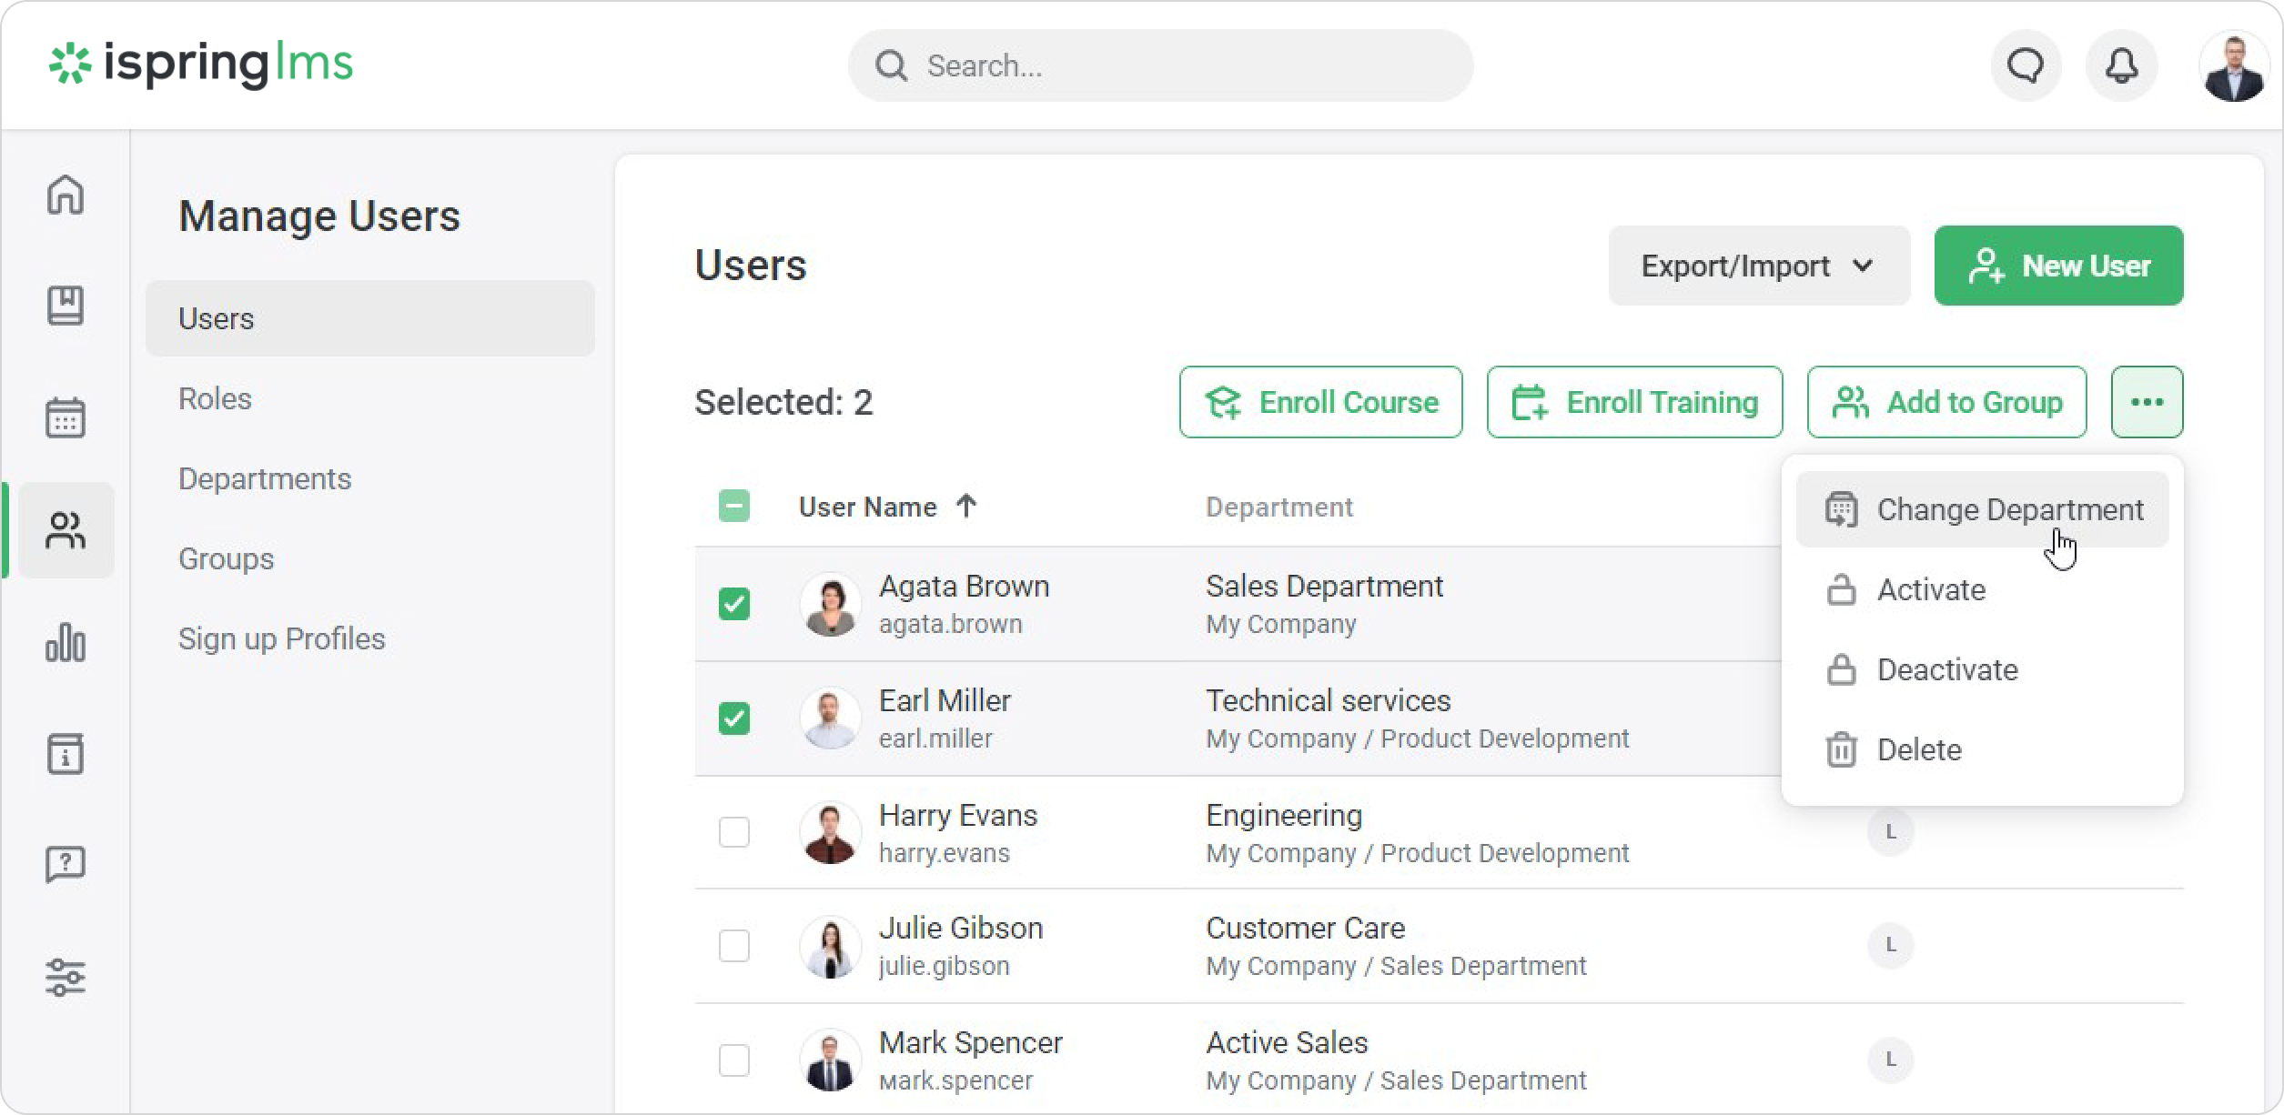
Task: Open the settings sliders icon in sidebar
Action: click(66, 978)
